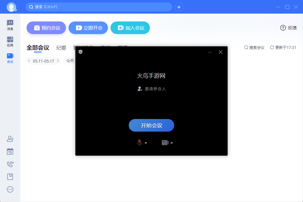Expand camera options arrow
The width and height of the screenshot is (303, 202).
pyautogui.click(x=172, y=143)
